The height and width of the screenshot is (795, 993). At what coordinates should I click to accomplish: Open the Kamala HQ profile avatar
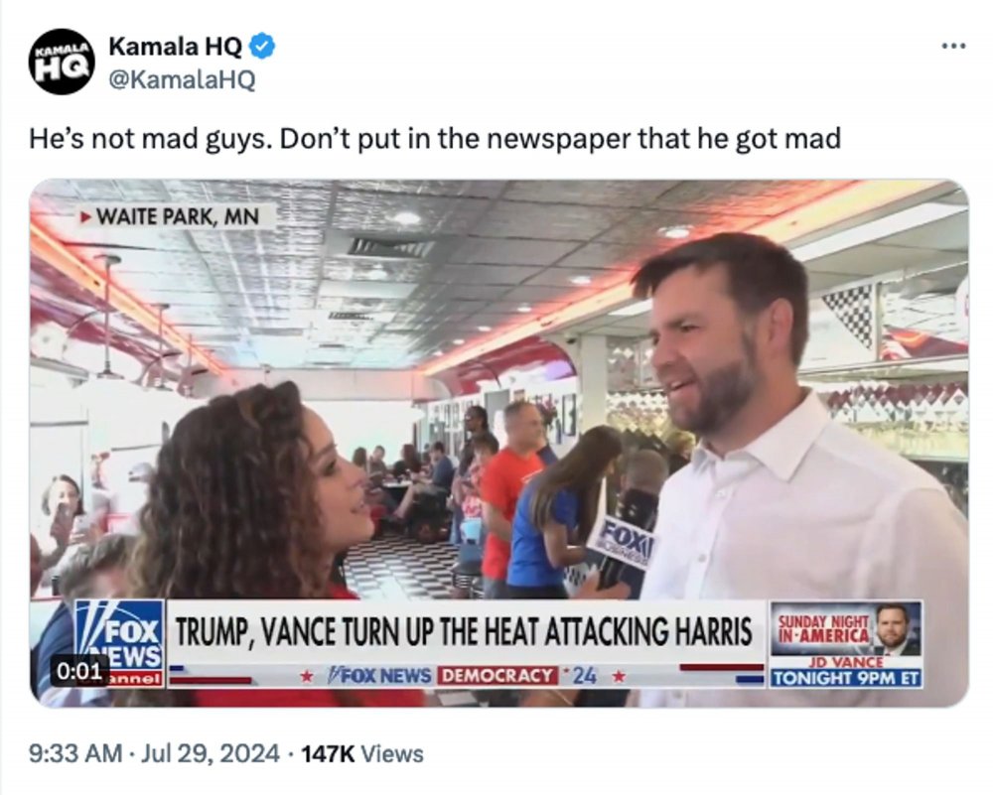62,62
